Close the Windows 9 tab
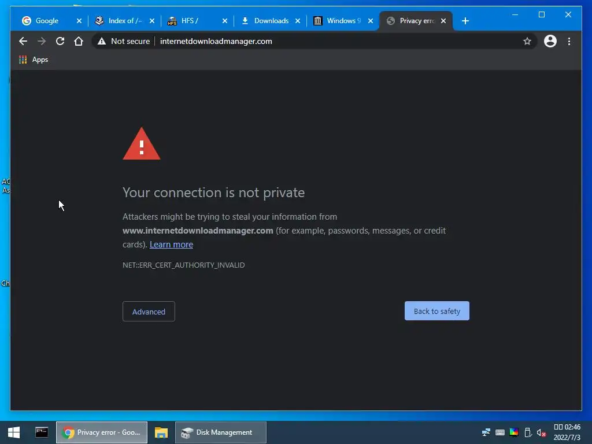The width and height of the screenshot is (592, 444). click(x=371, y=21)
